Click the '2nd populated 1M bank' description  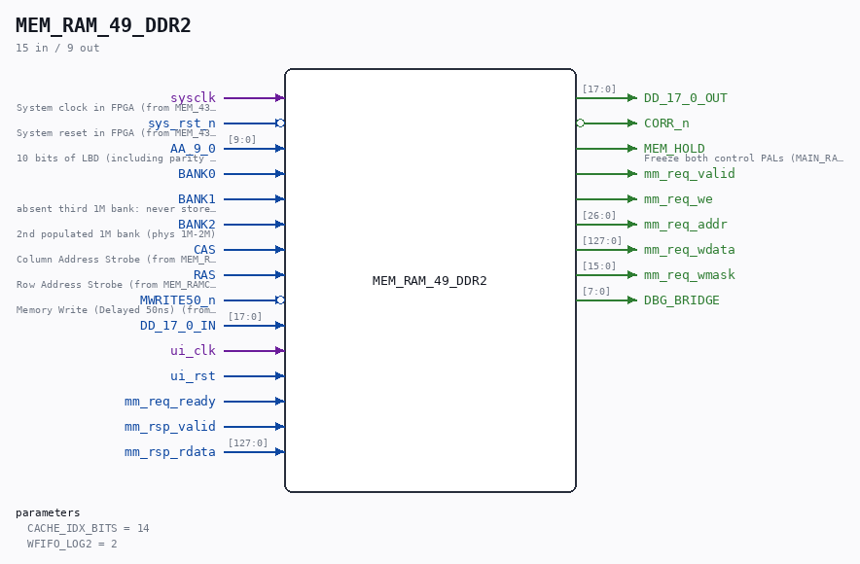click(116, 233)
